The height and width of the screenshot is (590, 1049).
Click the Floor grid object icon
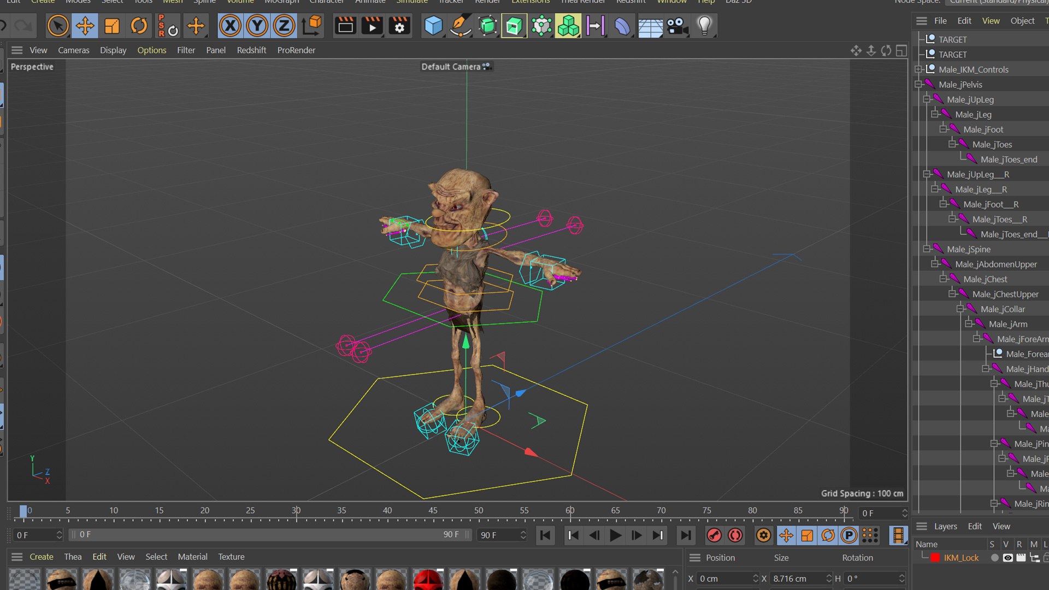650,26
